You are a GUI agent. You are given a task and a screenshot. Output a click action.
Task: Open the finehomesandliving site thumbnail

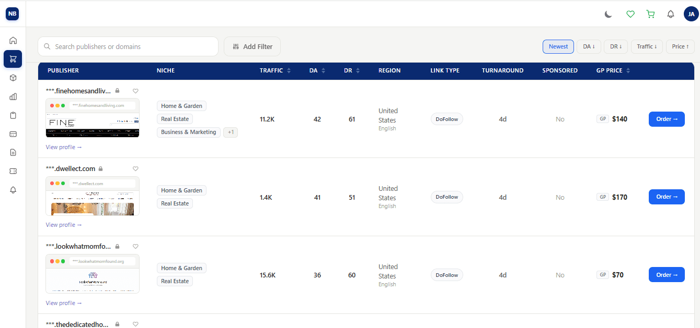93,118
